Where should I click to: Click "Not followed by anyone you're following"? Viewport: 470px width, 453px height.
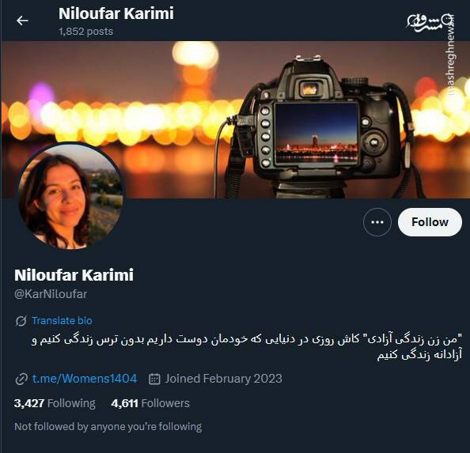108,426
